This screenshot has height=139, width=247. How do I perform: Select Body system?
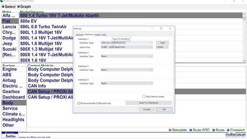pyautogui.click(x=14, y=103)
